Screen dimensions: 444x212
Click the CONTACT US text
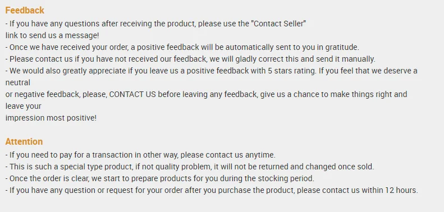132,94
